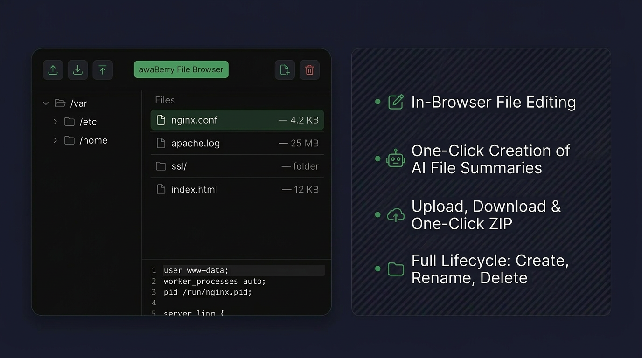Click the file icon beside index.html

[161, 189]
